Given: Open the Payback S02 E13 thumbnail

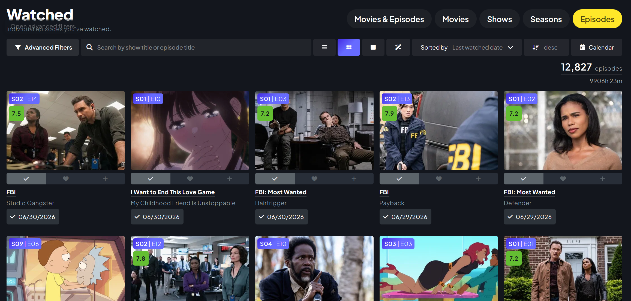Looking at the screenshot, I should [x=439, y=130].
